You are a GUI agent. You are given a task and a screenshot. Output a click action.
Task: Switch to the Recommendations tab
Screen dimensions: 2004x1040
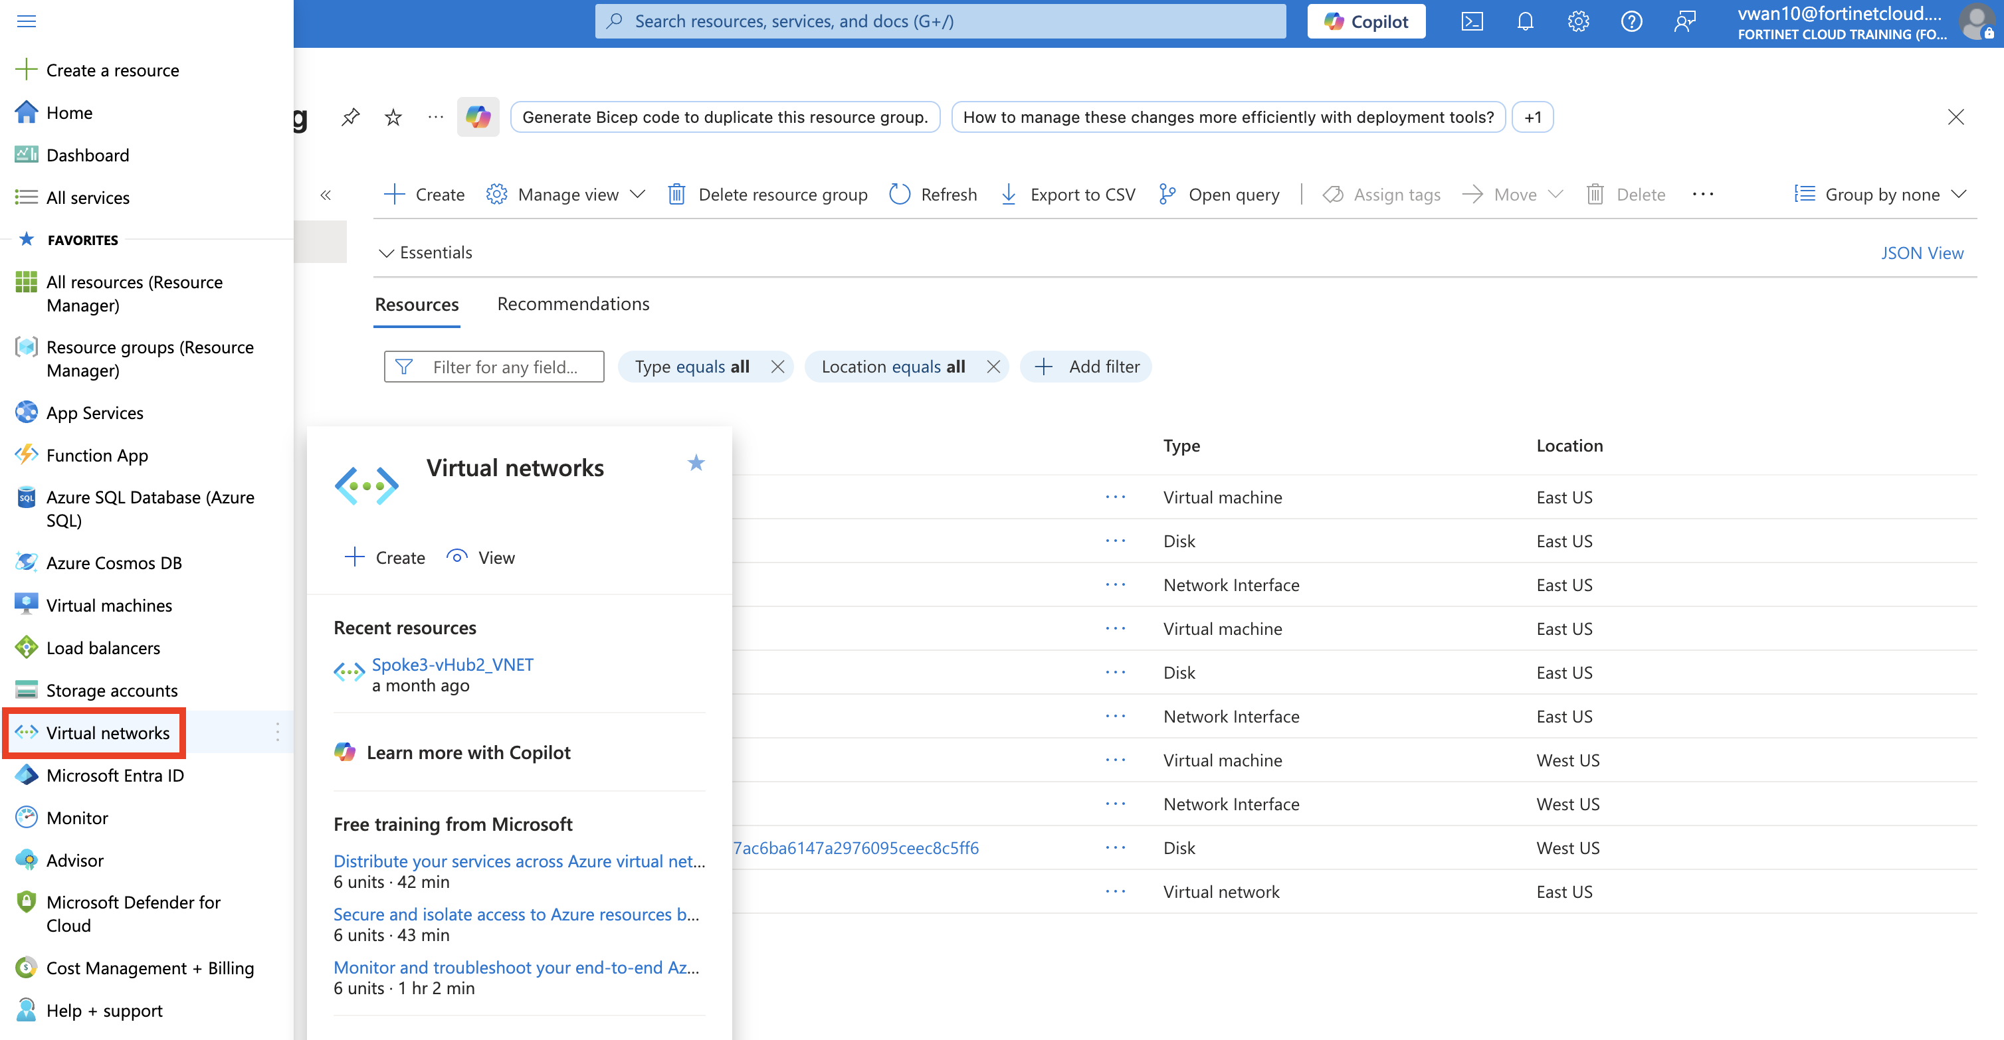click(x=573, y=304)
